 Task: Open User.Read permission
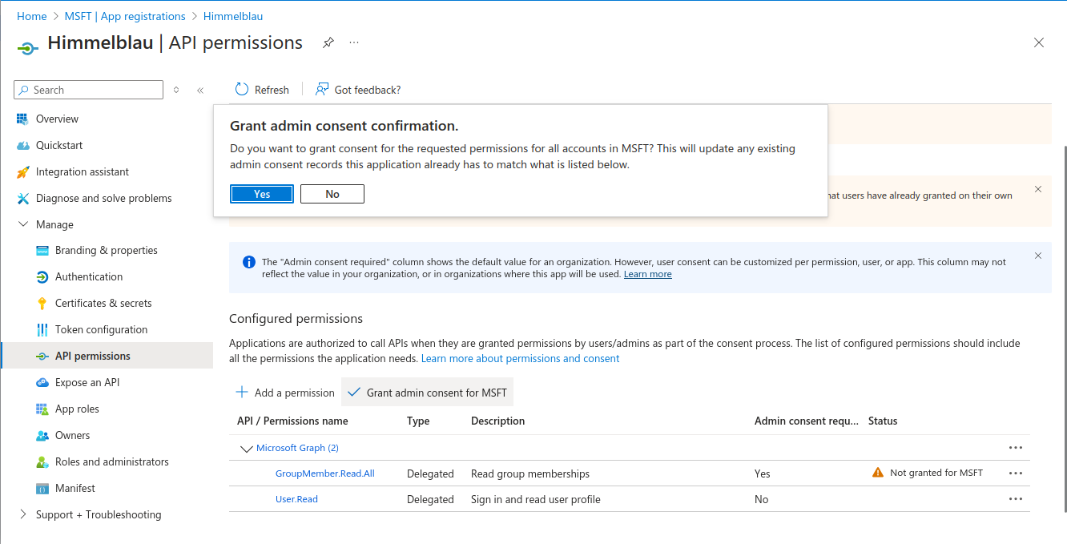coord(296,499)
